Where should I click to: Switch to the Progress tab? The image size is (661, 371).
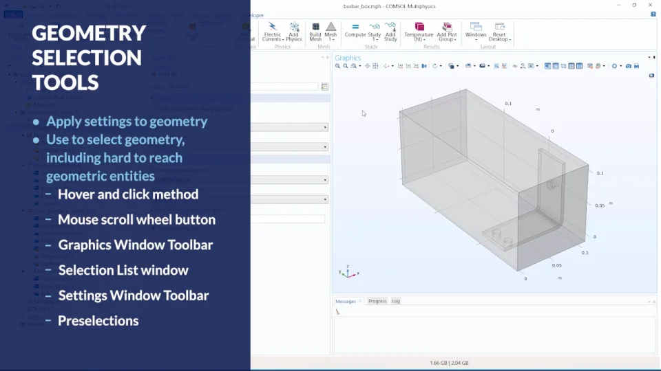click(377, 301)
